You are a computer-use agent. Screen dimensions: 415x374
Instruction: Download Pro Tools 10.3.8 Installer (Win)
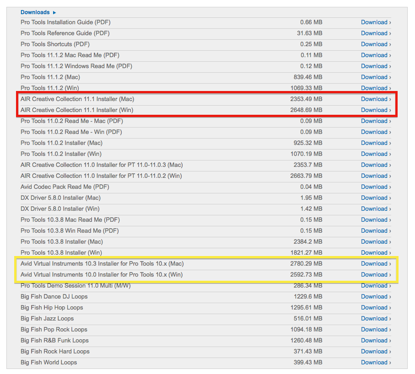(376, 253)
